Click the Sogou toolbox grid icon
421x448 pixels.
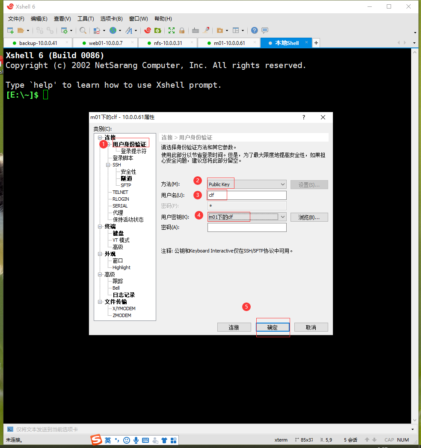[x=173, y=440]
